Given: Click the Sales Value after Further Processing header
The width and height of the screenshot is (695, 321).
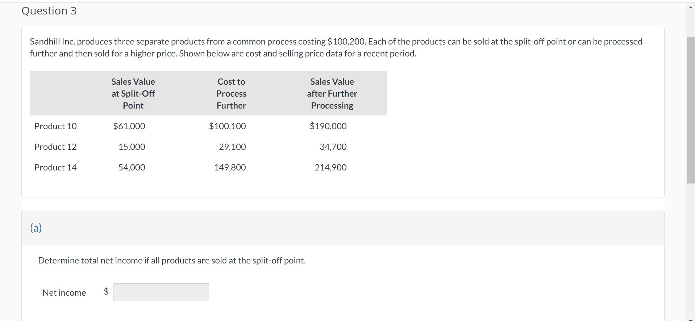Looking at the screenshot, I should click(332, 94).
